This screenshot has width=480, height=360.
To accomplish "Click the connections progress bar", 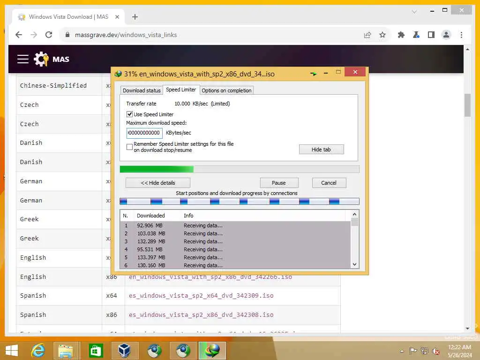I will [x=239, y=201].
